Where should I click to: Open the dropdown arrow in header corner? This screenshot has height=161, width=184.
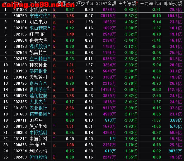[5, 3]
